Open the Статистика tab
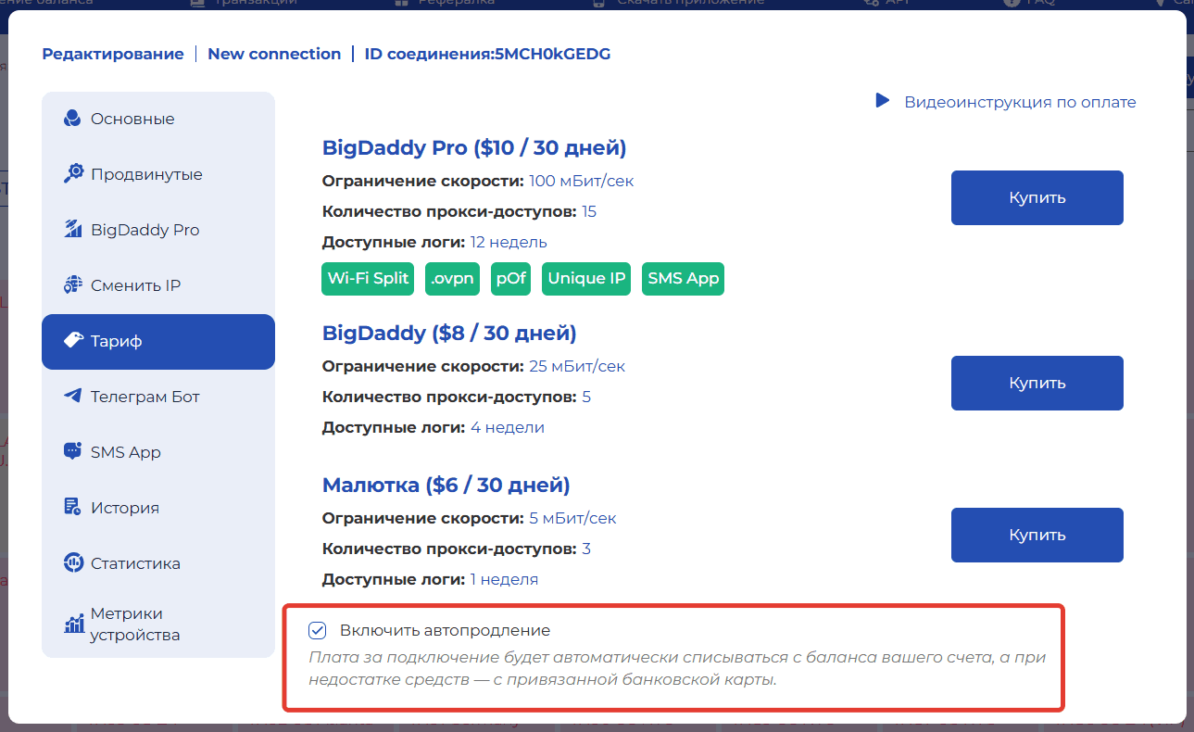 158,563
